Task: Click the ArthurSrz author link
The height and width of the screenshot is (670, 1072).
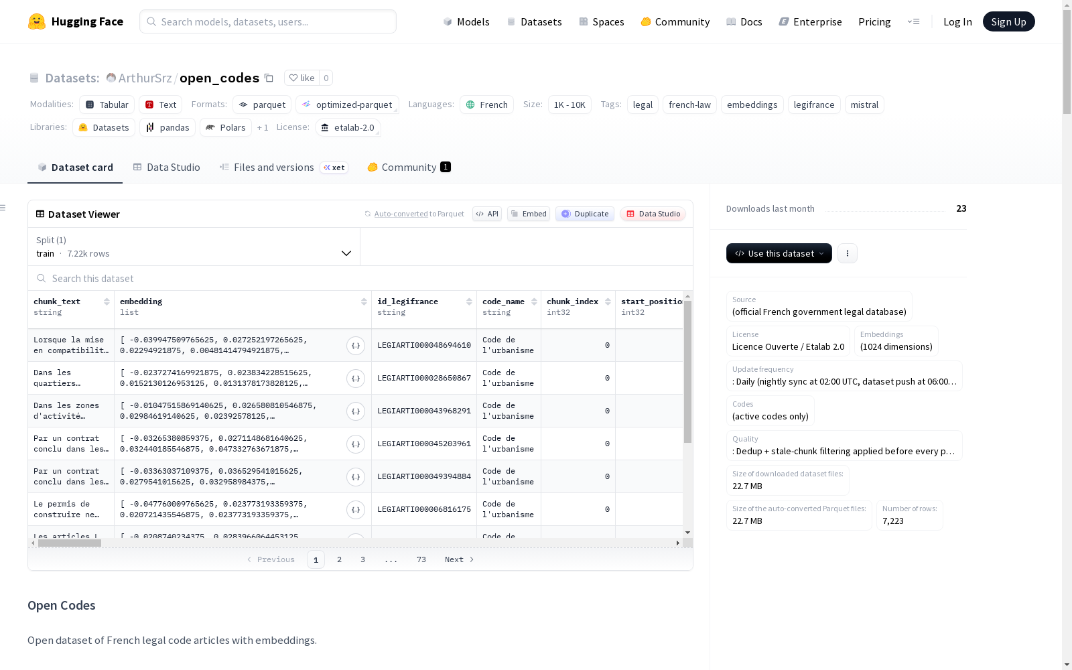Action: point(145,78)
